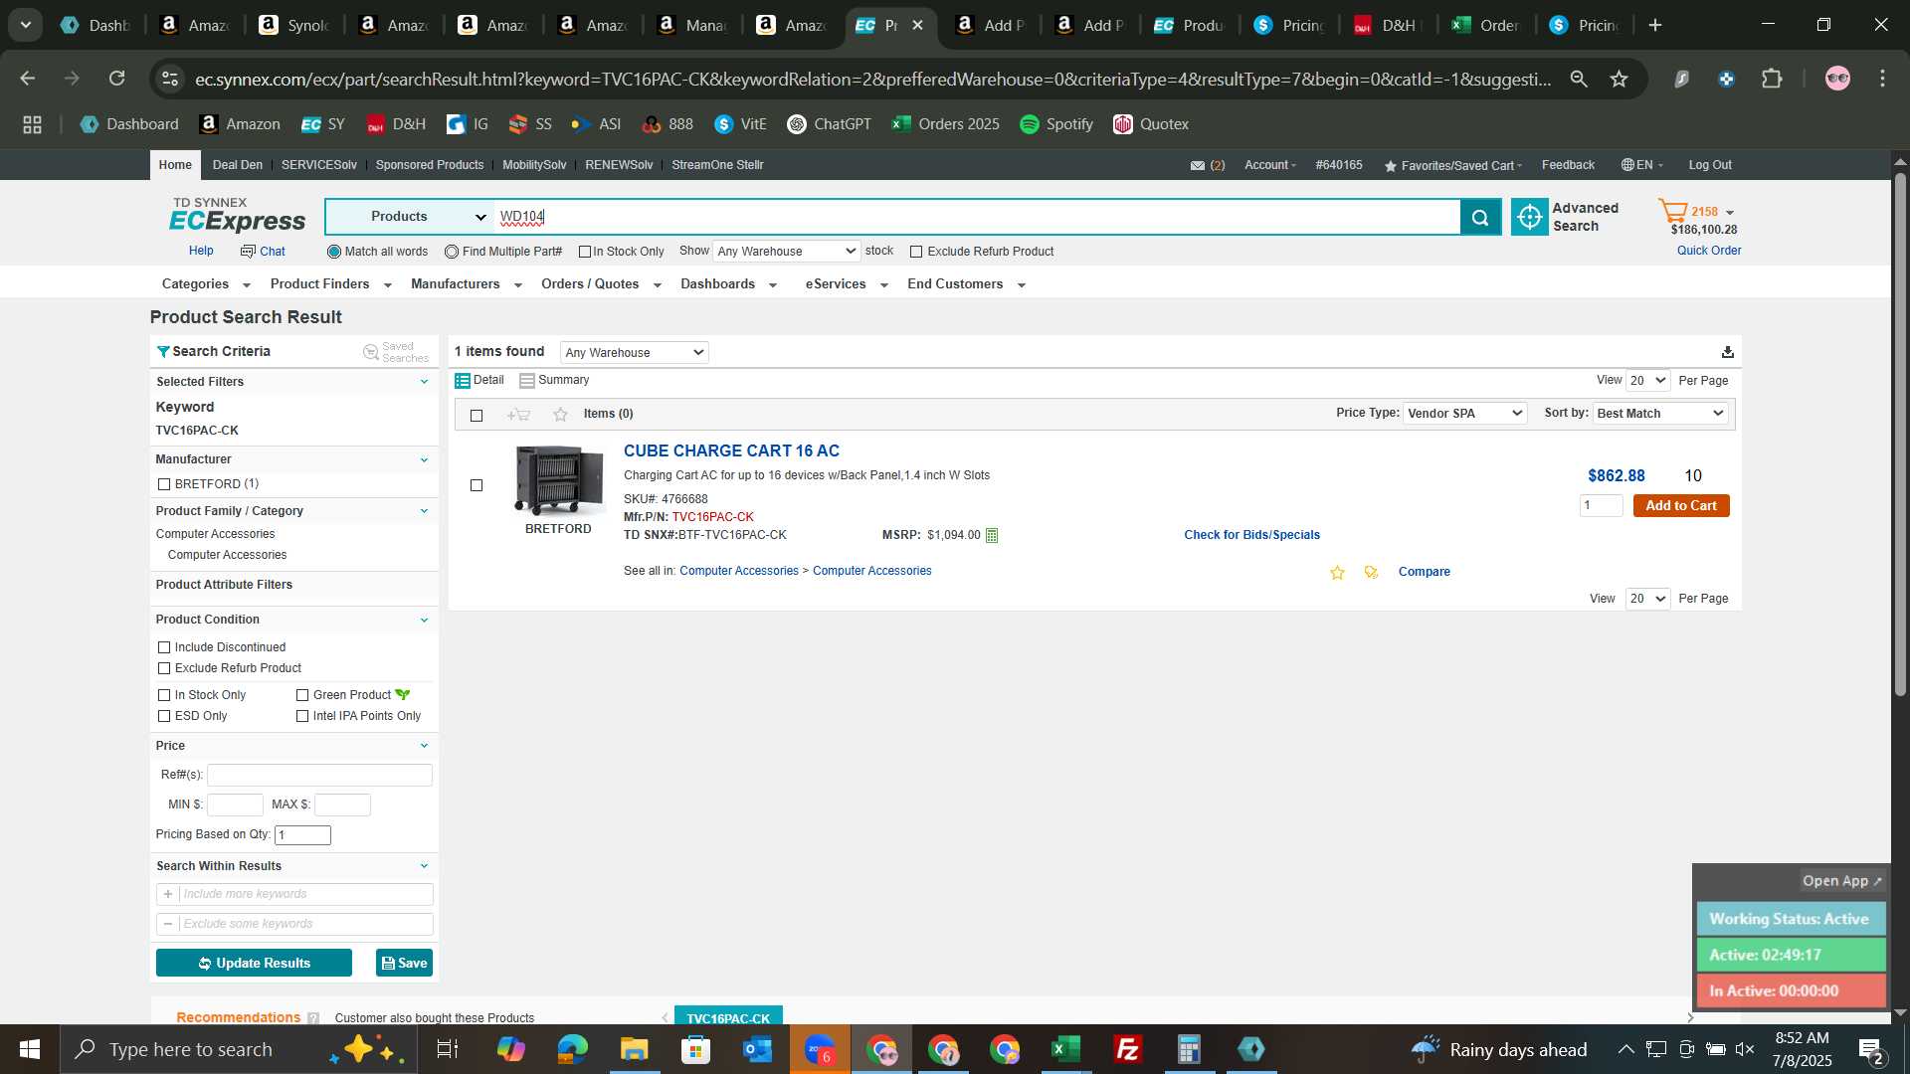Open Microsoft Store from taskbar

coord(695,1049)
